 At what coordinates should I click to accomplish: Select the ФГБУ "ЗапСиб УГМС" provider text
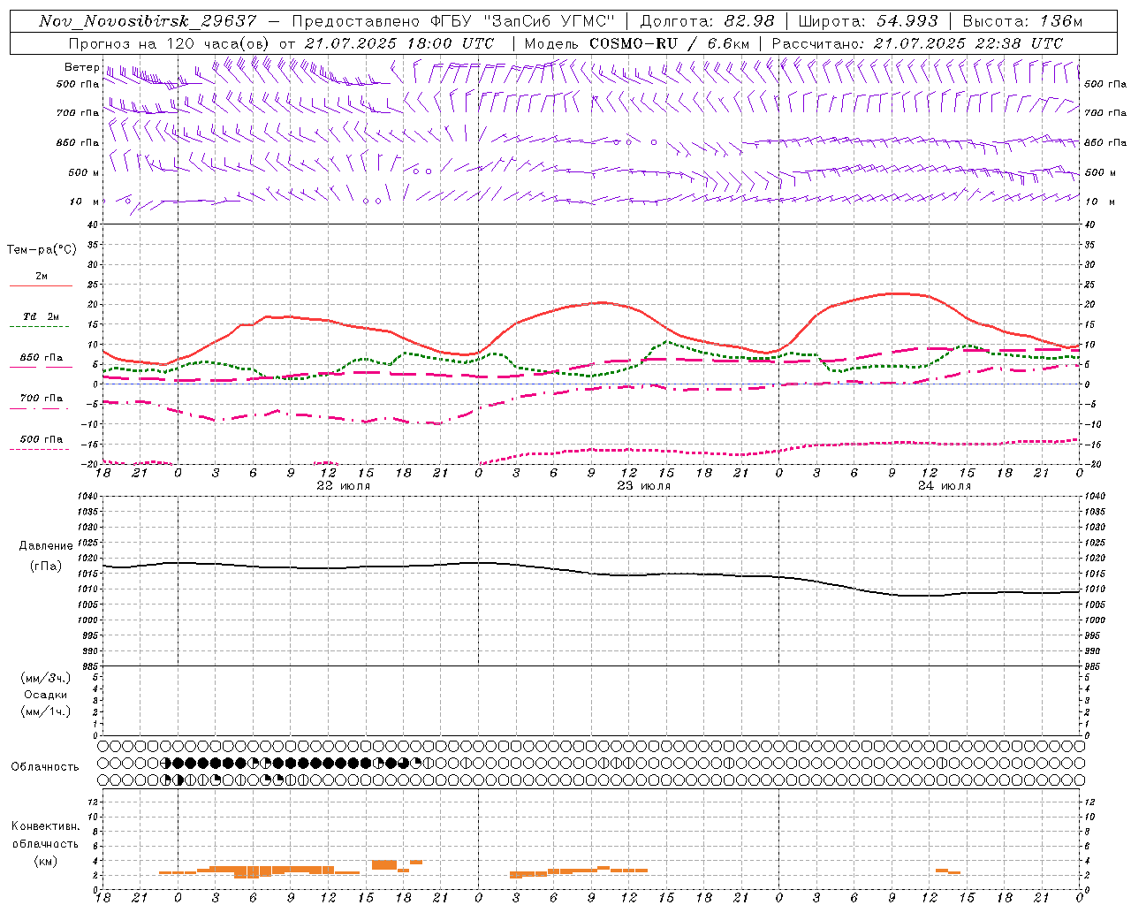(524, 21)
